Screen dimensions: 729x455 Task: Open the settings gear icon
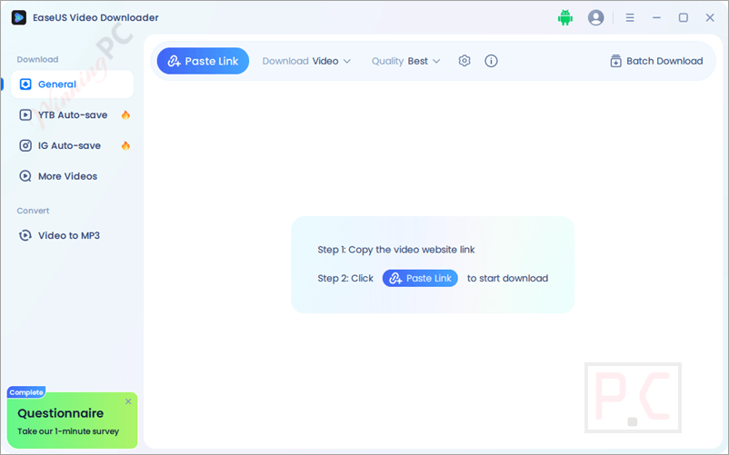pyautogui.click(x=464, y=61)
